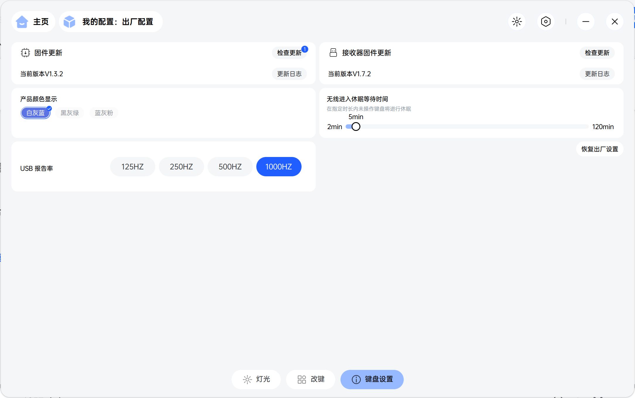Screen dimensions: 635x398
Task: Check for keyboard firmware update
Action: 289,53
